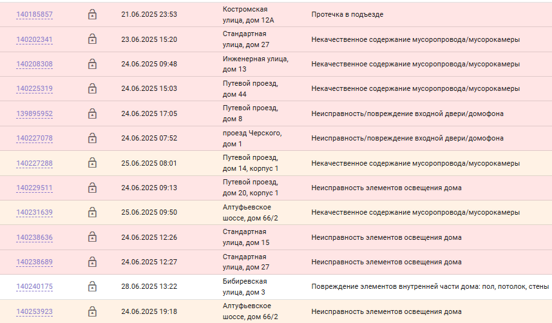Screen dimensions: 552x323
Task: Open request 140253923
Action: 35,312
